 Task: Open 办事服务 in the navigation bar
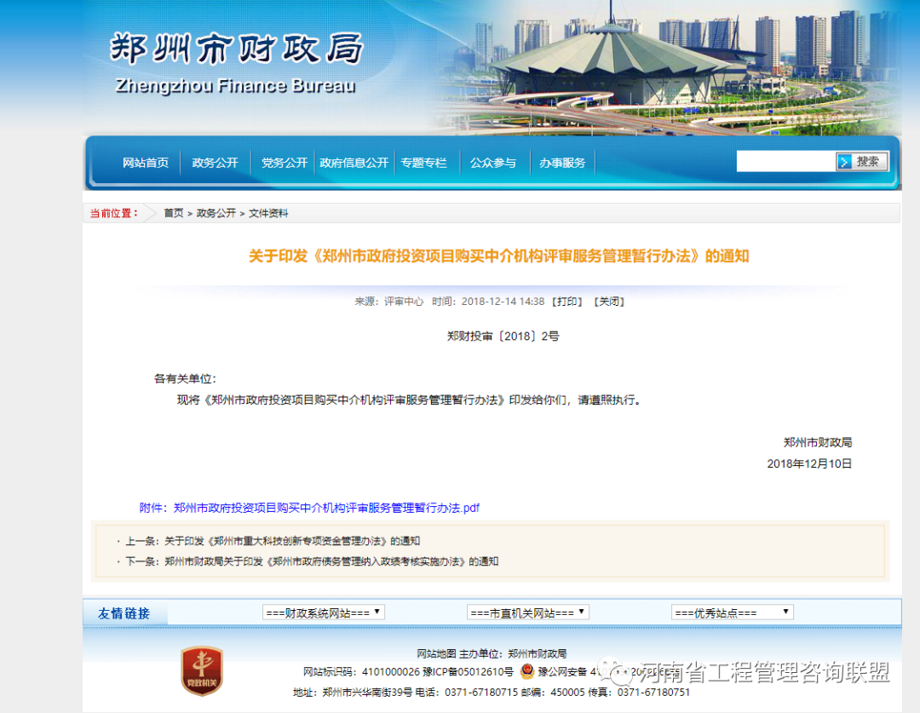click(562, 163)
